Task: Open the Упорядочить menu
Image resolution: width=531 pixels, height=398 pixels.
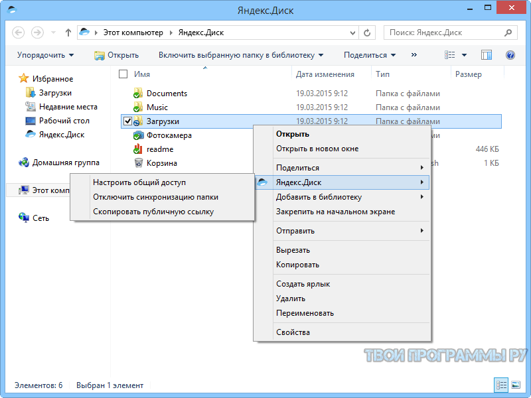Action: click(x=45, y=55)
